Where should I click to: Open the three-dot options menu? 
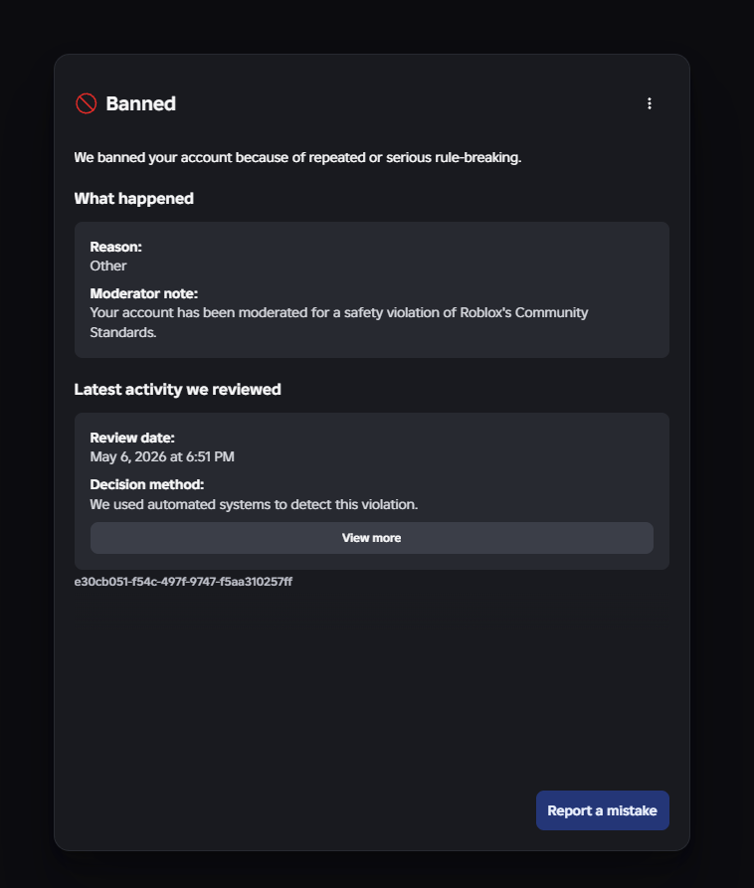coord(650,103)
